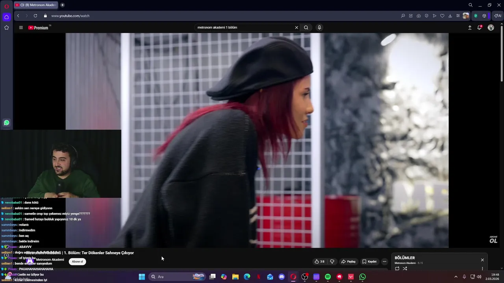504x283 pixels.
Task: Open the Opera find-in-page magnifier icon
Action: coord(403,16)
